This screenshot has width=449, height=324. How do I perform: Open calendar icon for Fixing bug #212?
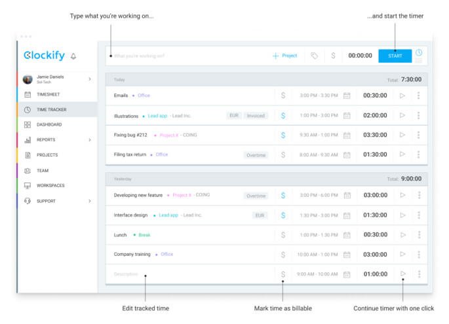click(x=347, y=135)
